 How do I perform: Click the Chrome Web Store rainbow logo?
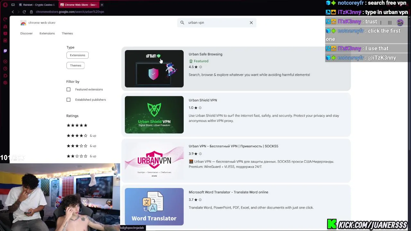pyautogui.click(x=23, y=23)
